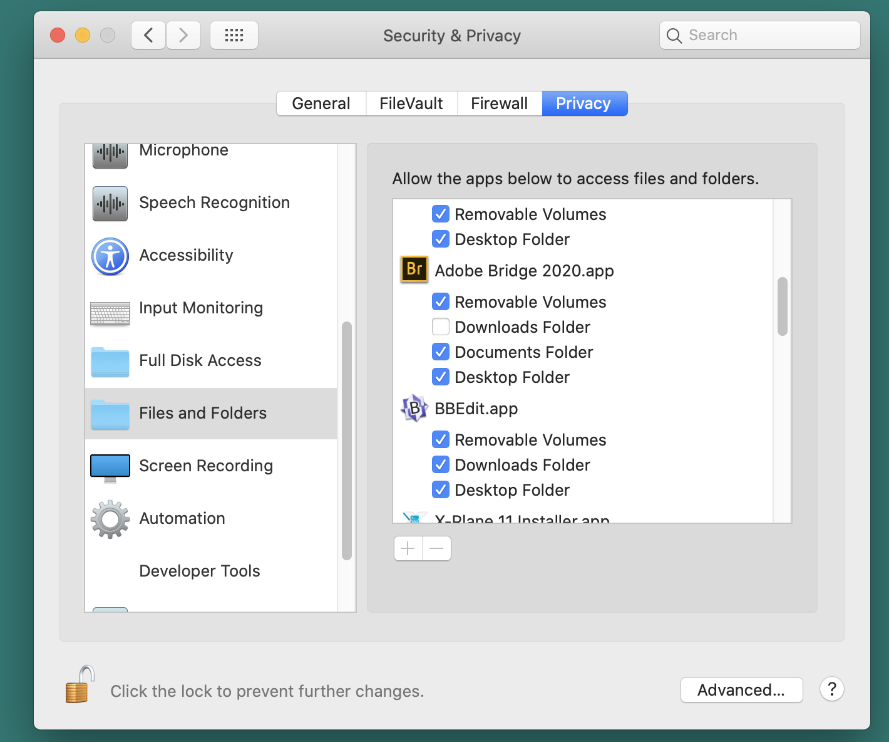
Task: Toggle Desktop Folder under BBEdit.app
Action: (x=441, y=490)
